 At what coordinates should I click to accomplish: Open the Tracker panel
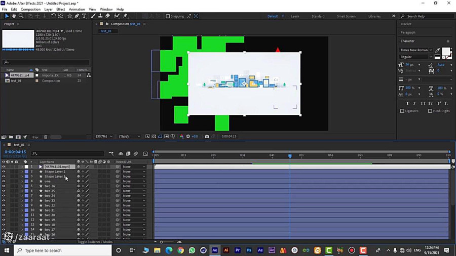point(406,24)
